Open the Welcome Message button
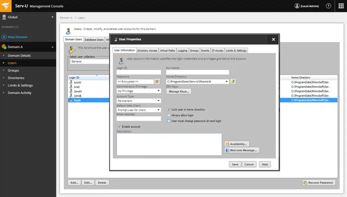The width and height of the screenshot is (347, 197). click(x=242, y=150)
